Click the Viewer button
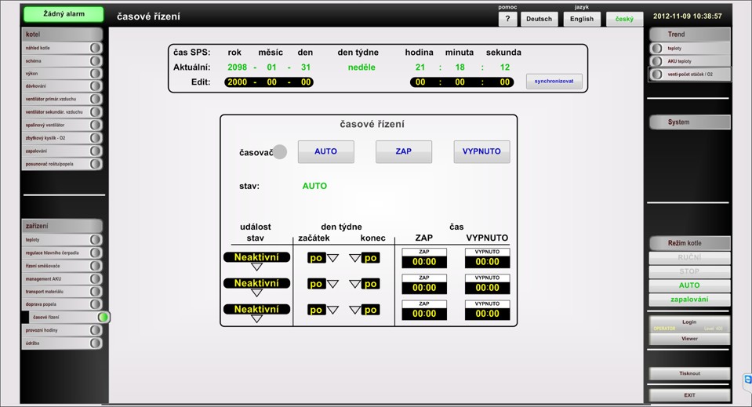 coord(689,339)
